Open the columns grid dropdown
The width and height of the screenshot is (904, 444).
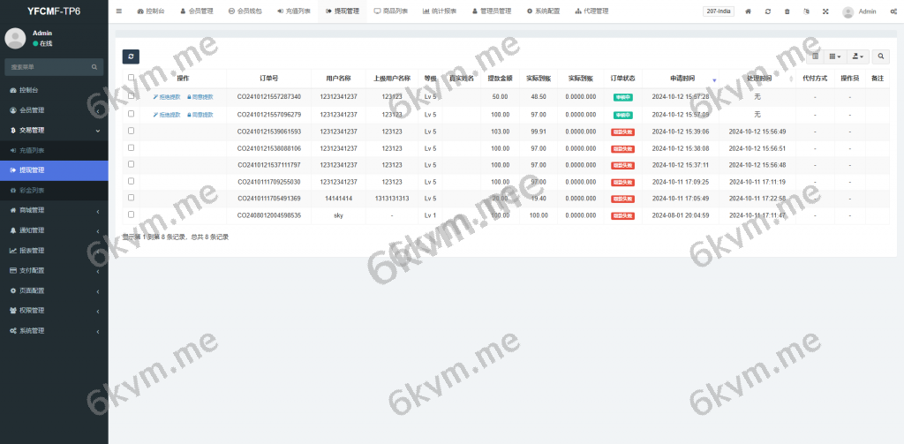(x=835, y=56)
